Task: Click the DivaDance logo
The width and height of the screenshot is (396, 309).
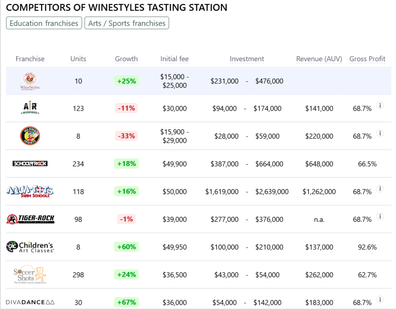Action: coord(30,302)
